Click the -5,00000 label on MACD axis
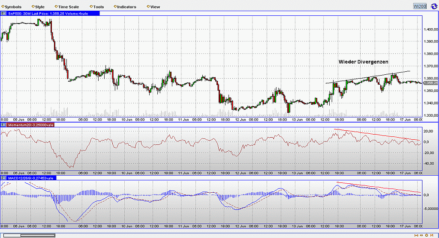Image resolution: width=439 pixels, height=238 pixels. pyautogui.click(x=430, y=209)
